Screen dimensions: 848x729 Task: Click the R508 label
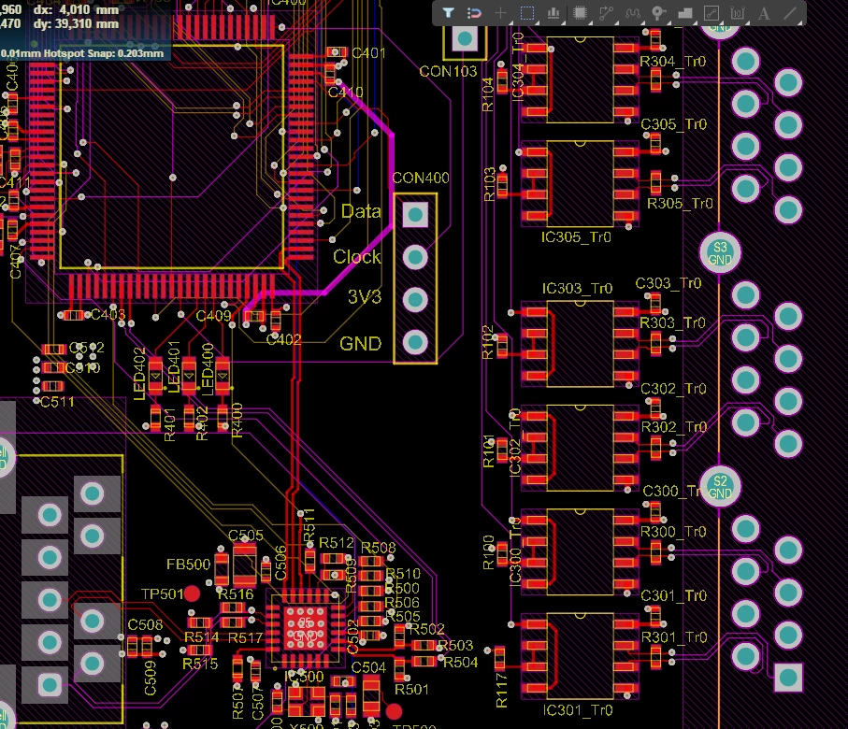(x=378, y=548)
